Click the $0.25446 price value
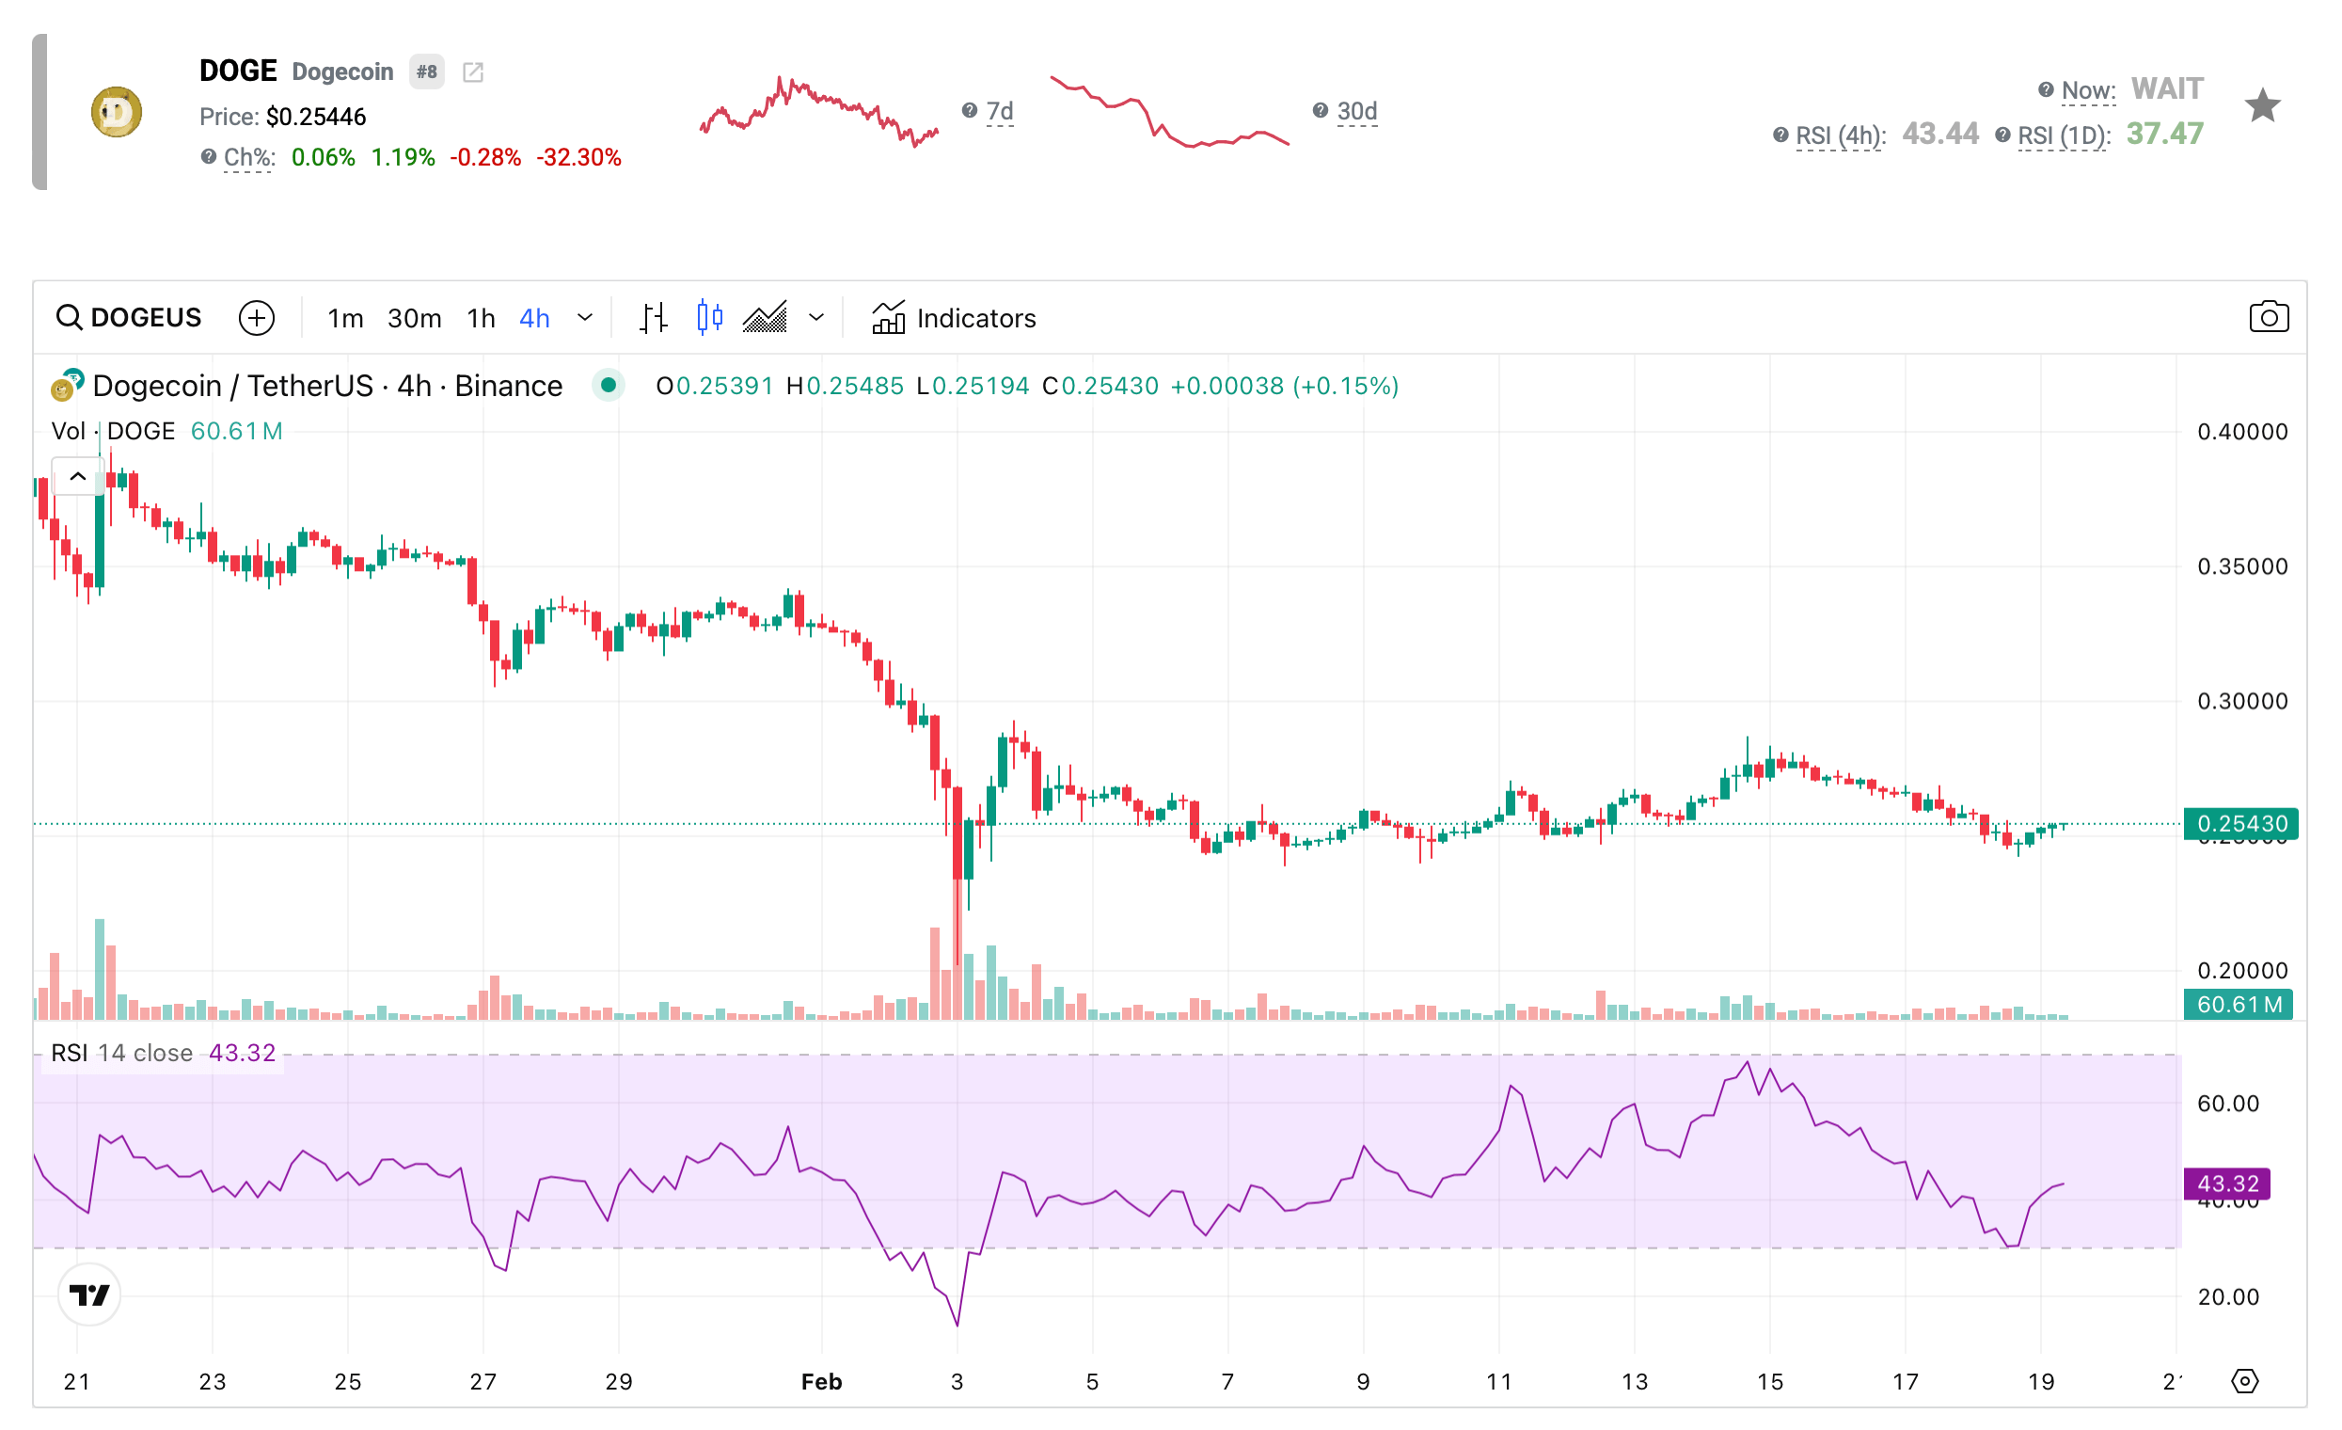 click(316, 117)
